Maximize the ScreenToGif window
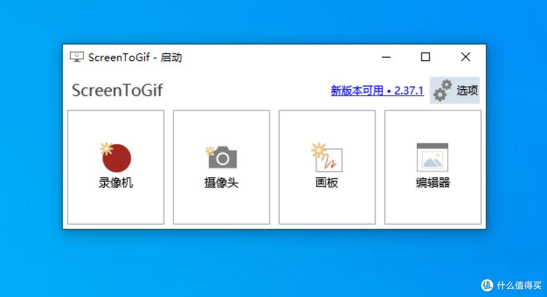 425,57
